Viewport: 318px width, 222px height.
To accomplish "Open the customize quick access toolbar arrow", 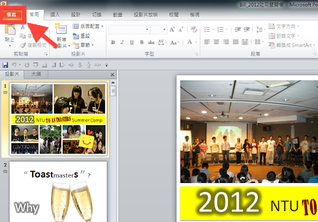I will (x=106, y=65).
